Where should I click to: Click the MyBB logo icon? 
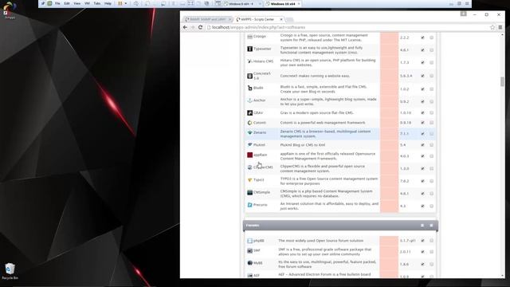pos(249,263)
